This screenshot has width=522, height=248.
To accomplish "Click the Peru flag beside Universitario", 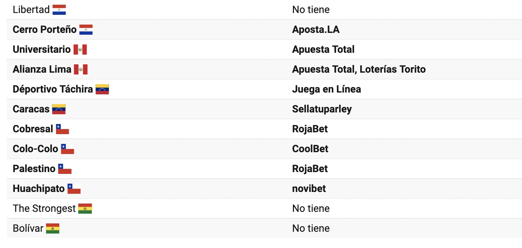I will pyautogui.click(x=80, y=50).
